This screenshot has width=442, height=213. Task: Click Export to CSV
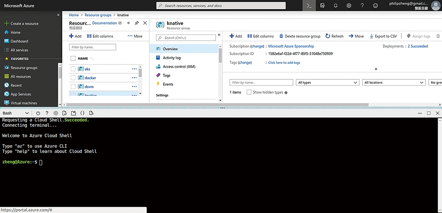(383, 36)
